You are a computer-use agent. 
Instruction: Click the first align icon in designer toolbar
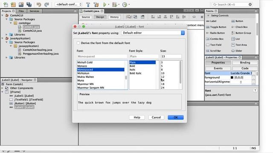(153, 17)
